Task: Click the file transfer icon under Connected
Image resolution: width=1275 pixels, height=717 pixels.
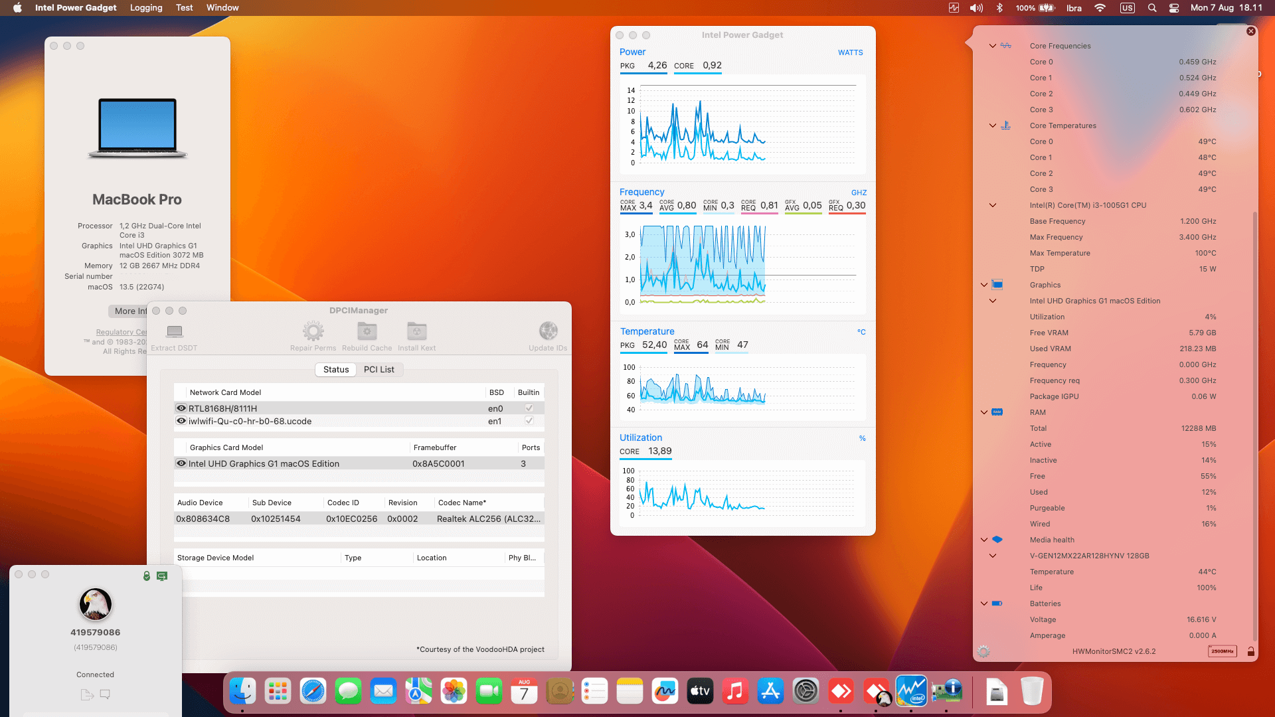Action: tap(86, 694)
